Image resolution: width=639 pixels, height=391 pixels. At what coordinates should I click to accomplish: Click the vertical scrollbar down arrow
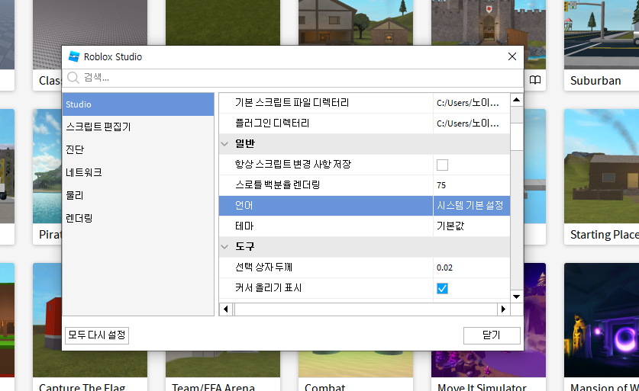516,296
